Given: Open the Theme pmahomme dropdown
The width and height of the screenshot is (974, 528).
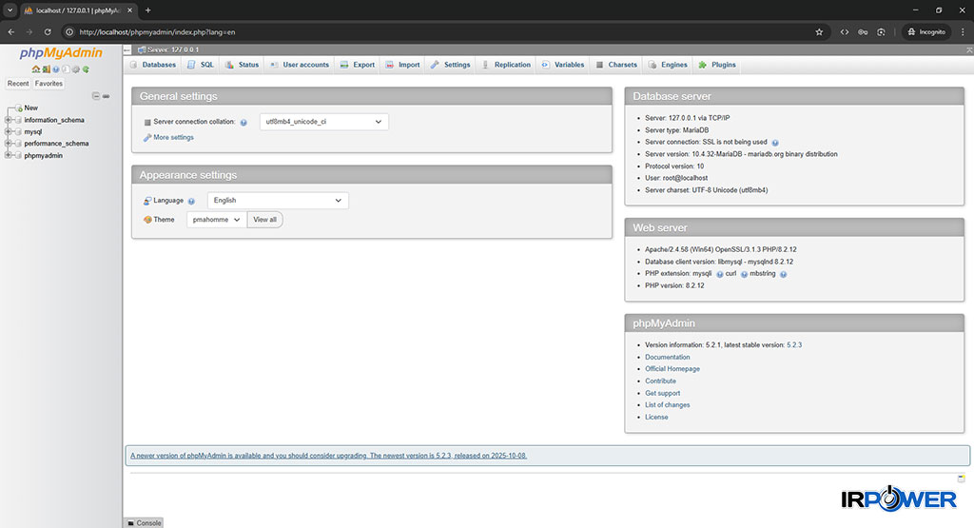Looking at the screenshot, I should (x=216, y=220).
